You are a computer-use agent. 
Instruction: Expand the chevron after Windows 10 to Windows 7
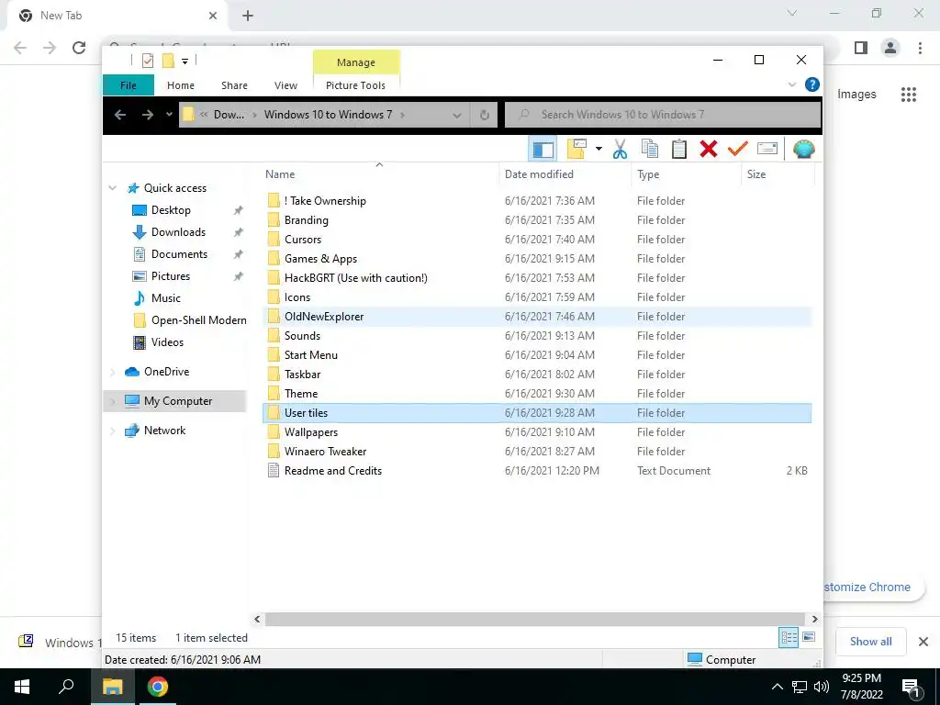click(x=402, y=115)
